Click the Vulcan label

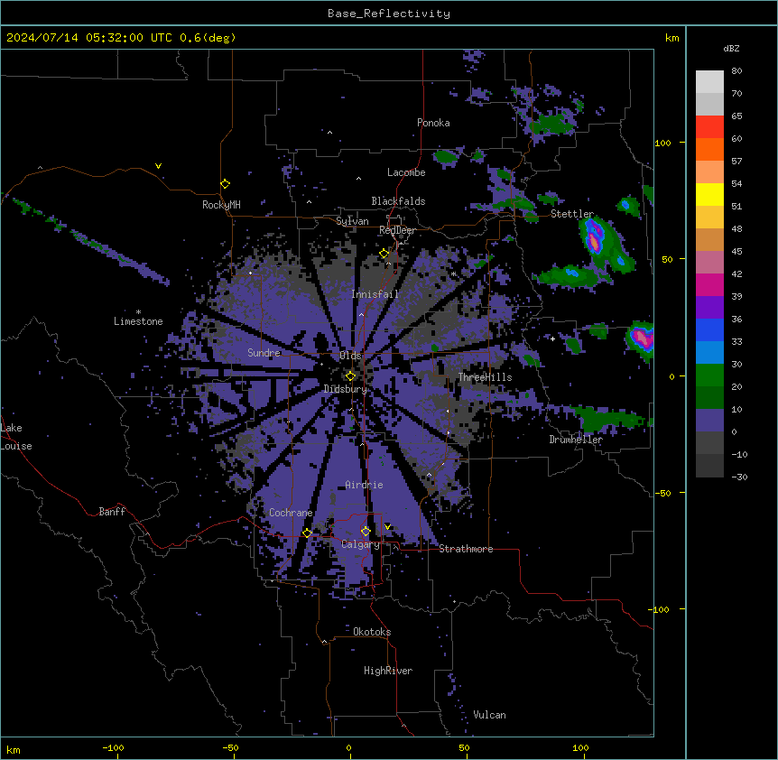(x=490, y=715)
